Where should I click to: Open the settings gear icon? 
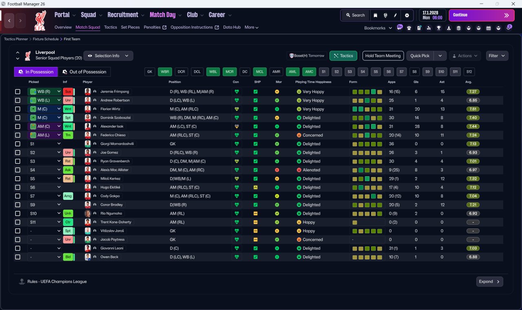click(x=407, y=15)
